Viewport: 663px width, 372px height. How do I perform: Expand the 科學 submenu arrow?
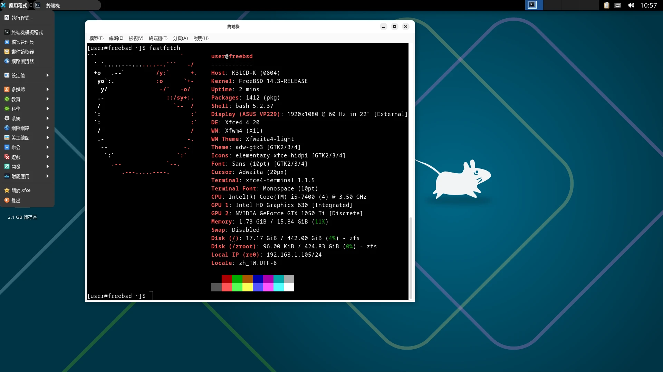click(x=48, y=109)
